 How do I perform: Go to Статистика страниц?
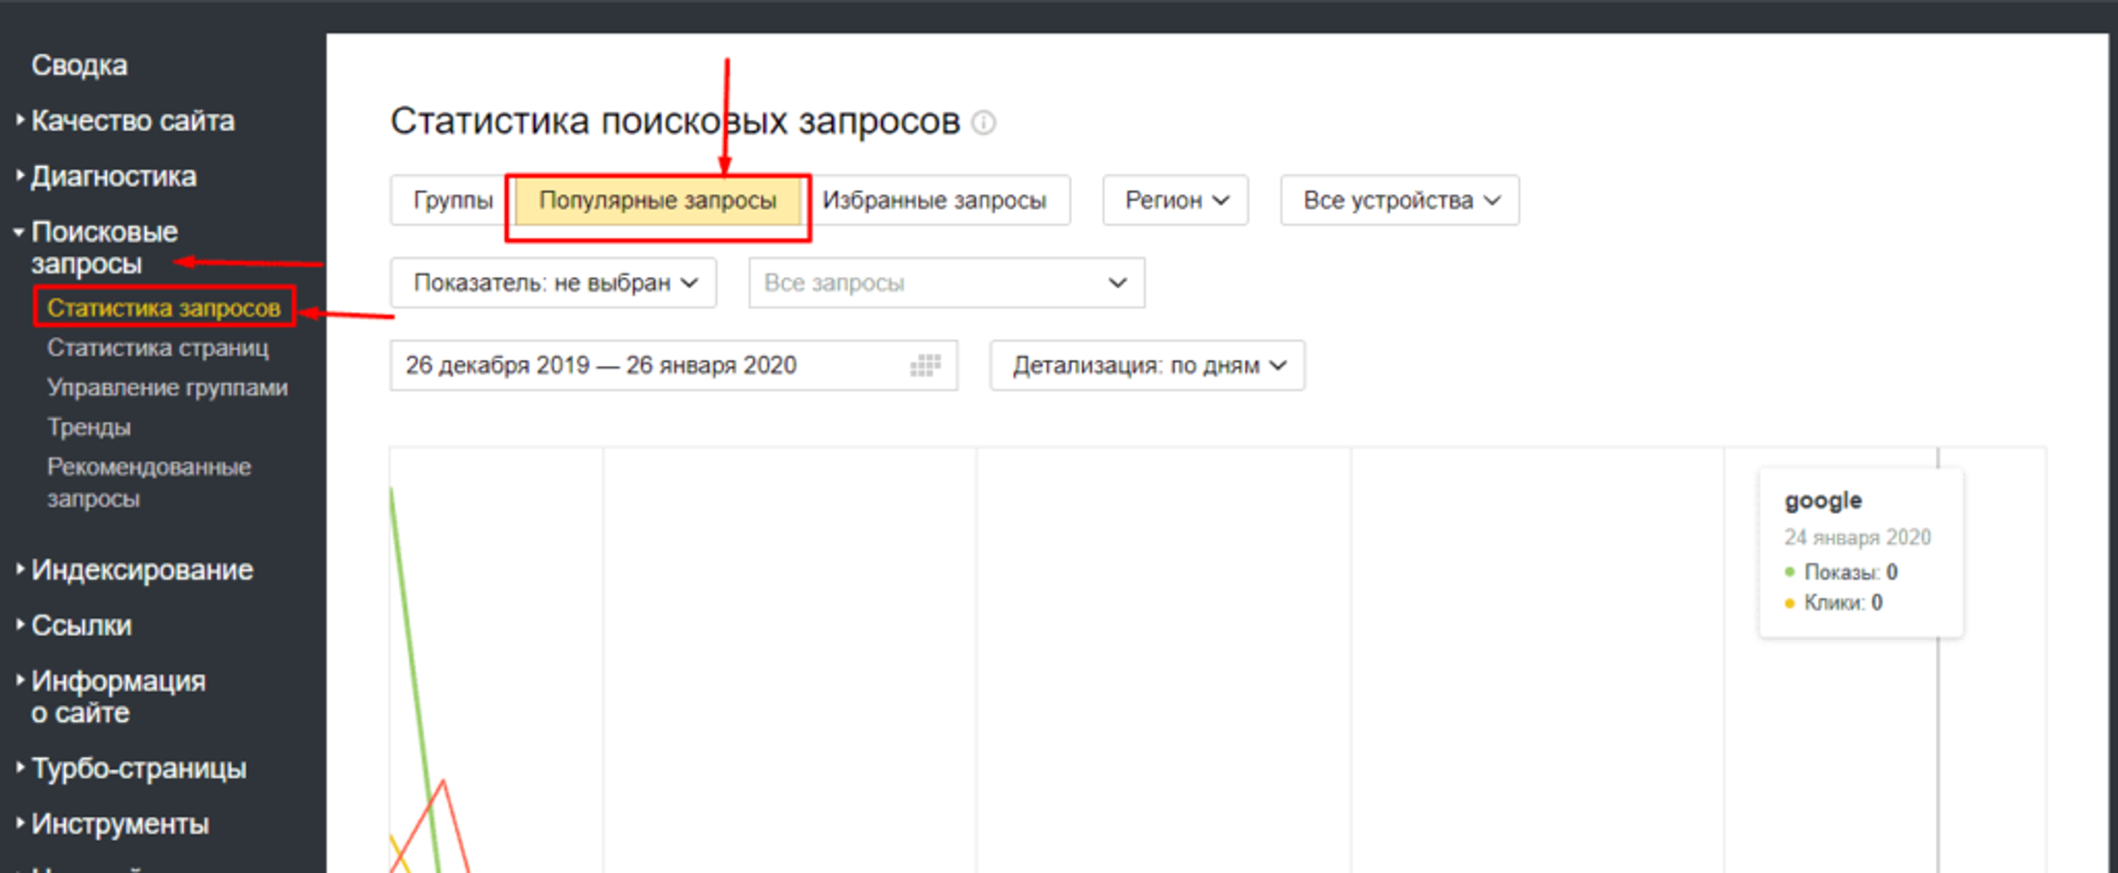click(x=157, y=348)
